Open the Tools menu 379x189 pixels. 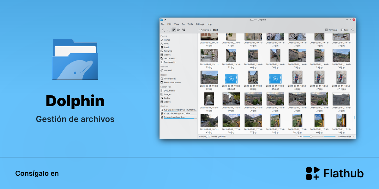pyautogui.click(x=190, y=24)
